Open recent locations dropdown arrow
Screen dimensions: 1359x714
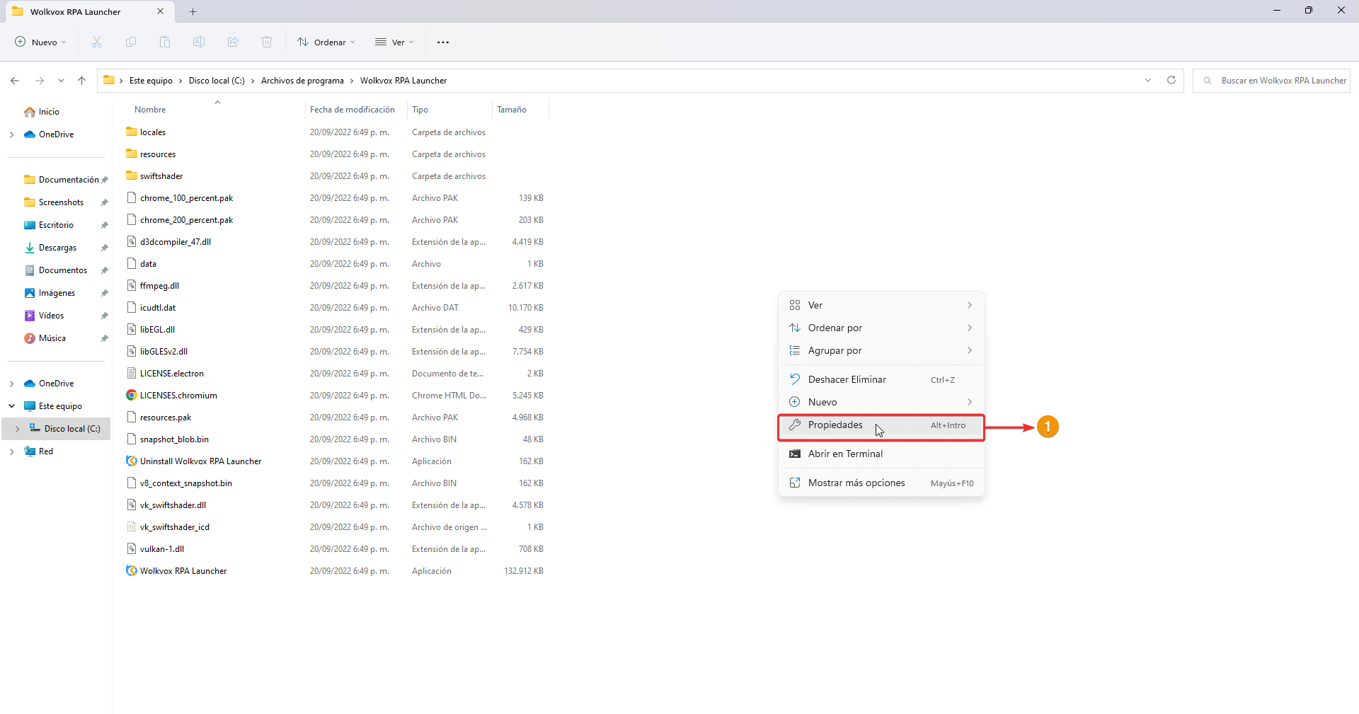61,81
